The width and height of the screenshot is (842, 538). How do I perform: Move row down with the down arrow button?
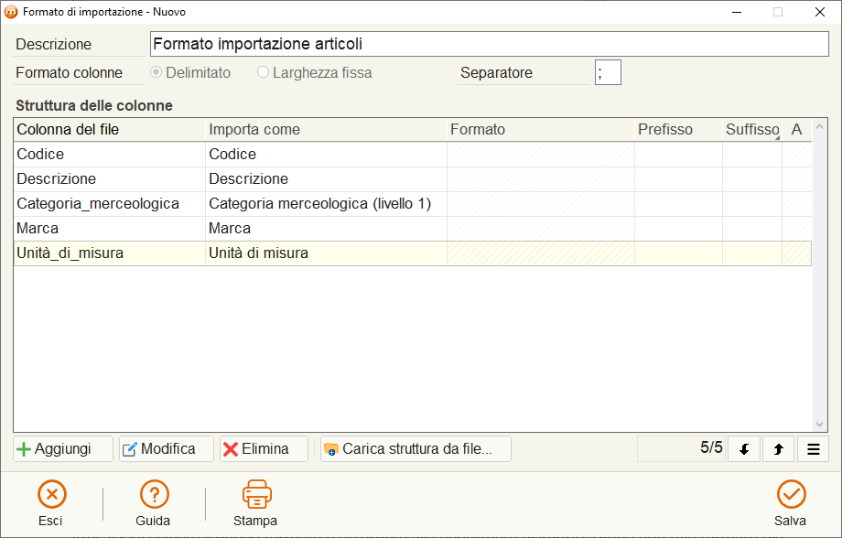pyautogui.click(x=744, y=449)
